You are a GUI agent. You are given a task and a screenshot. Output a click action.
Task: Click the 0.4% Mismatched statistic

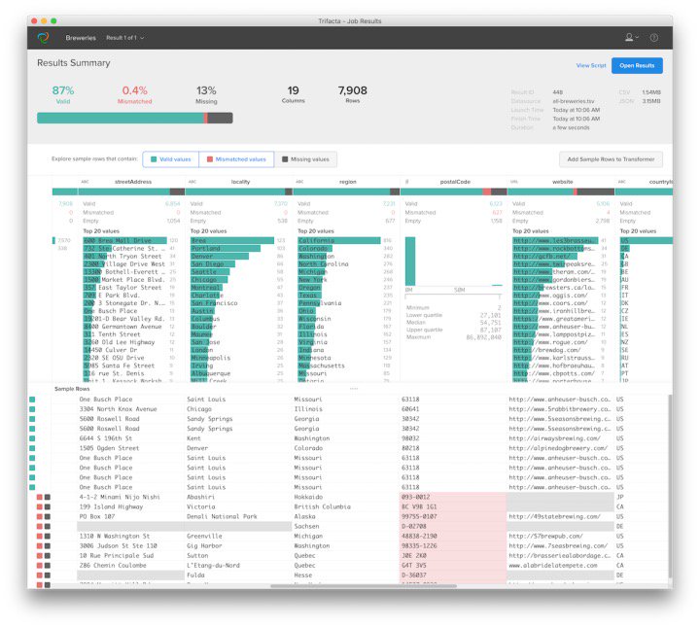click(x=134, y=94)
